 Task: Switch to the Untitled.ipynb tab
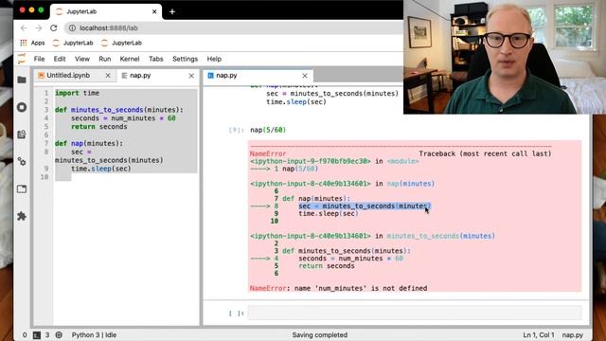pos(68,76)
